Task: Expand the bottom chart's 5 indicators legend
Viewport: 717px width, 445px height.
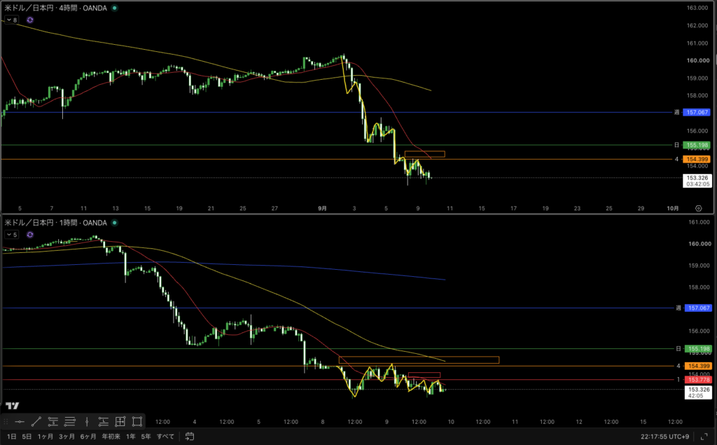Action: tap(12, 235)
